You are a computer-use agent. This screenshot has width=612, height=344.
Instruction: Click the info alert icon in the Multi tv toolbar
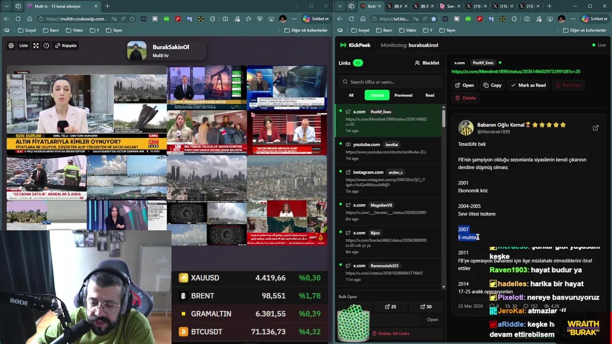tap(46, 45)
